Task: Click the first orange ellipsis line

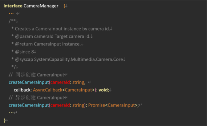Action: click(x=11, y=13)
